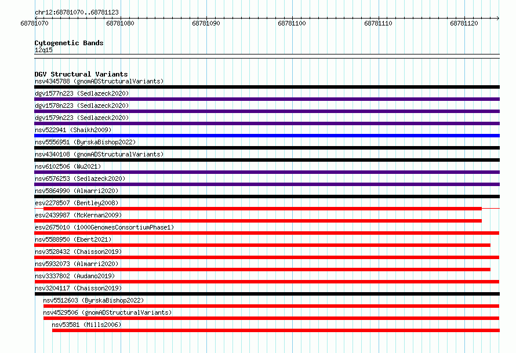516x353 pixels.
Task: Select the purple dgv1579n223 variant bar
Action: click(x=267, y=123)
